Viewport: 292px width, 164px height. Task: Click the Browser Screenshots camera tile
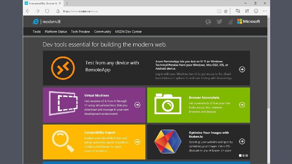point(199,105)
